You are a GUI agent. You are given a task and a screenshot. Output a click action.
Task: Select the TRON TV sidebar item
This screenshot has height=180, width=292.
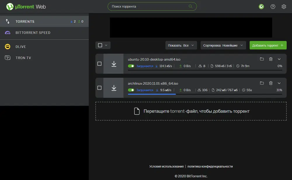point(44,58)
